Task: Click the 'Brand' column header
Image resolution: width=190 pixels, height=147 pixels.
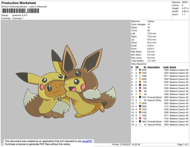Action: coord(173,67)
